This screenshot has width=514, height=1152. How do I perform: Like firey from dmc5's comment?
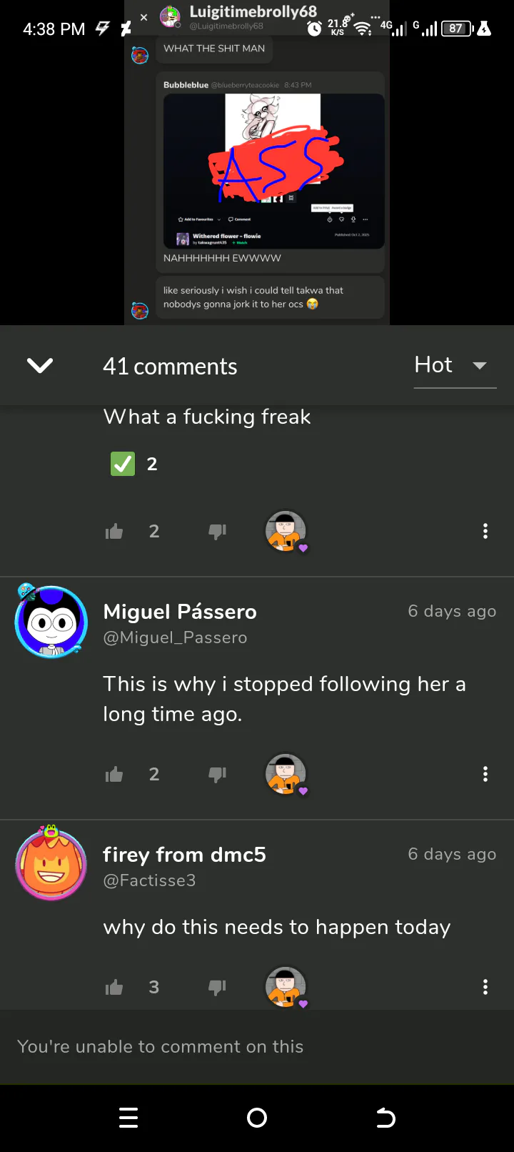click(x=114, y=987)
